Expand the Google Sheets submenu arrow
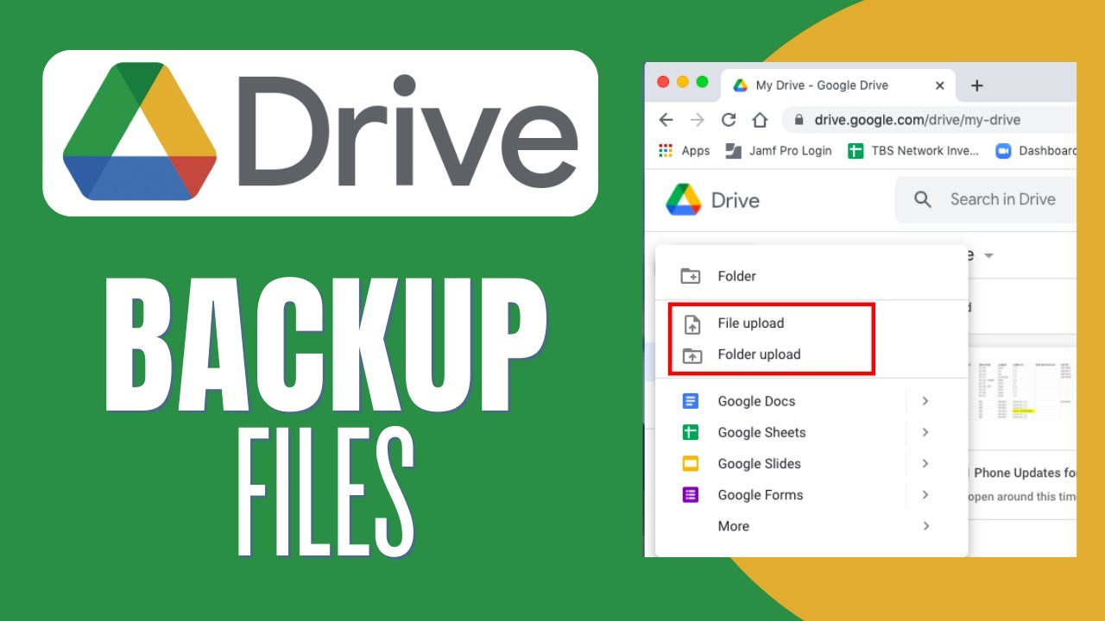 [925, 432]
